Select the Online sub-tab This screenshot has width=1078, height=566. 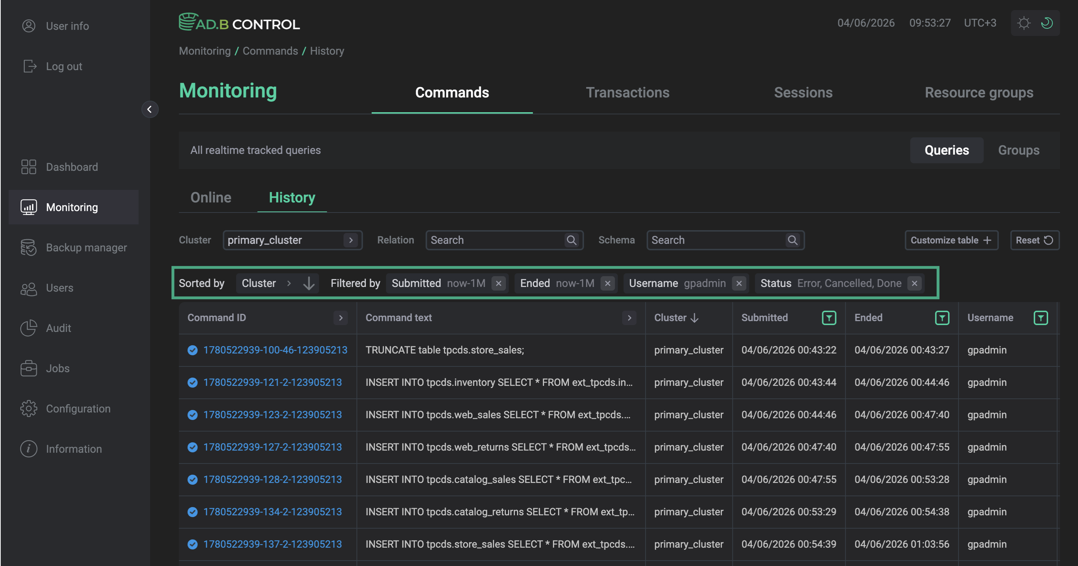[210, 197]
